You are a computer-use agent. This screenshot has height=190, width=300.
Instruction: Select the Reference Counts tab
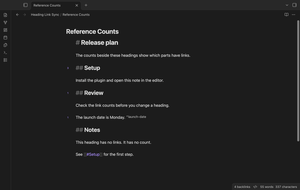coord(55,5)
